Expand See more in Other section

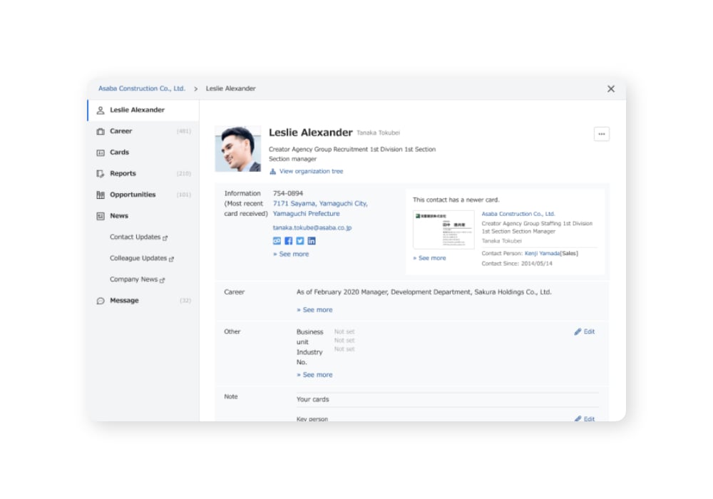tap(314, 375)
